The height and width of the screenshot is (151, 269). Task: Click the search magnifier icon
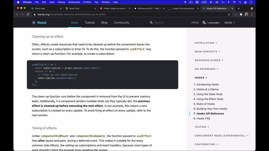tap(151, 23)
